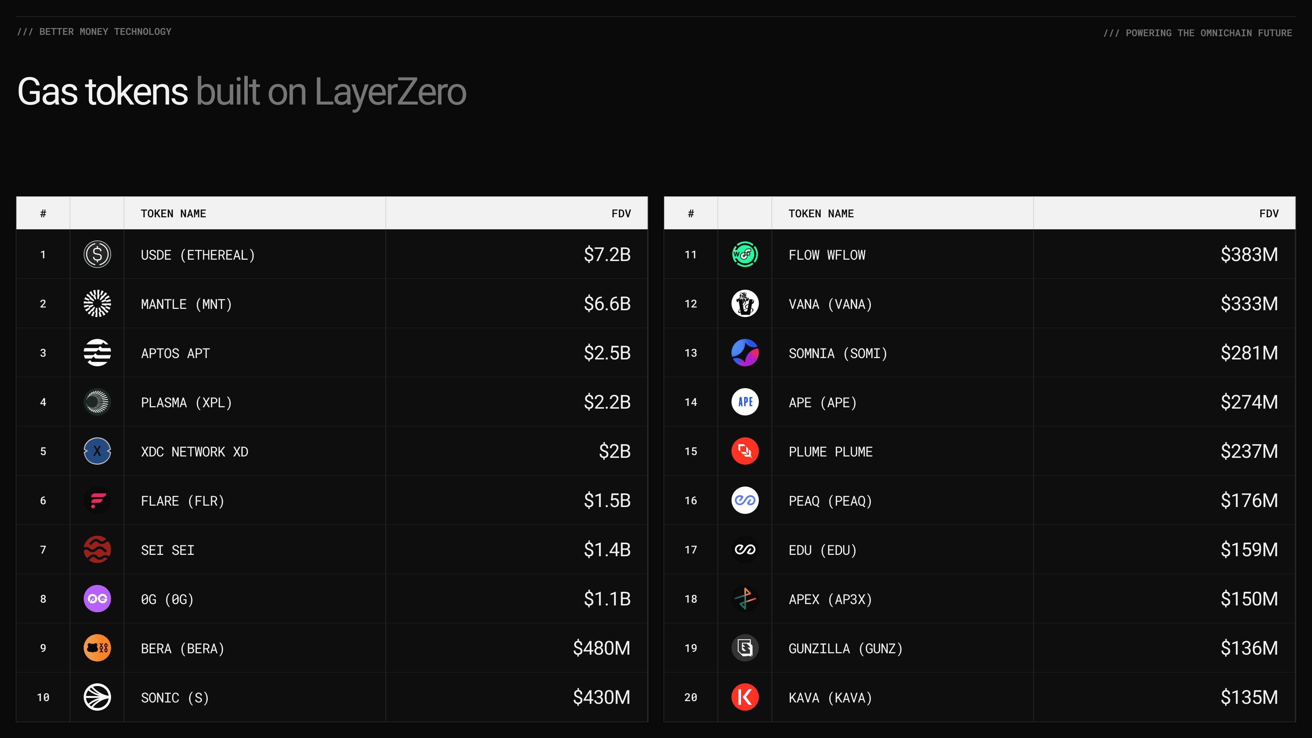
Task: Select the Aptos APT icon
Action: [x=97, y=353]
